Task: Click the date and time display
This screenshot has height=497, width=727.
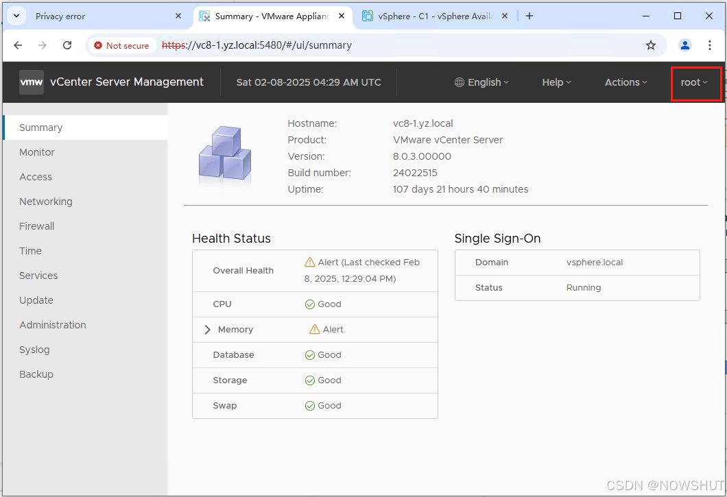Action: pos(309,82)
